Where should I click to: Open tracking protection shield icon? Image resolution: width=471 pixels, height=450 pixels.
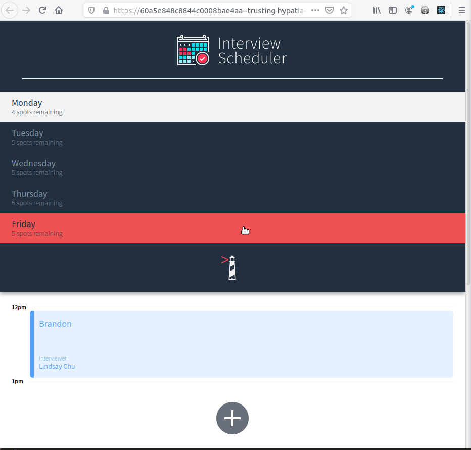(91, 11)
